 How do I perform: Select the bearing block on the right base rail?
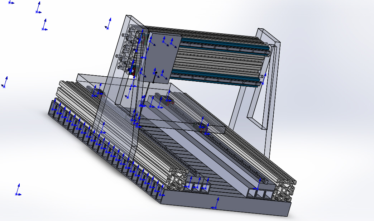coord(200,127)
